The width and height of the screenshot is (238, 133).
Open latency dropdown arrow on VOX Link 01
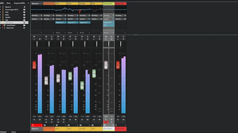[x=113, y=33]
